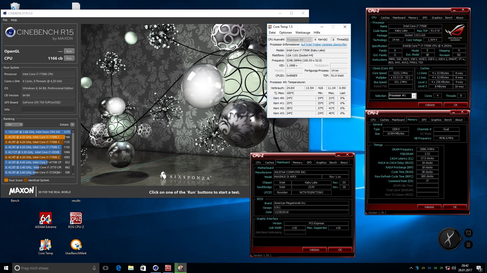
Task: Select ranking row i7-4770K score 822
Action: click(x=37, y=162)
